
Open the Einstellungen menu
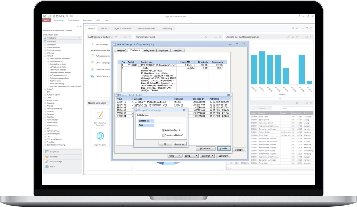[73, 20]
